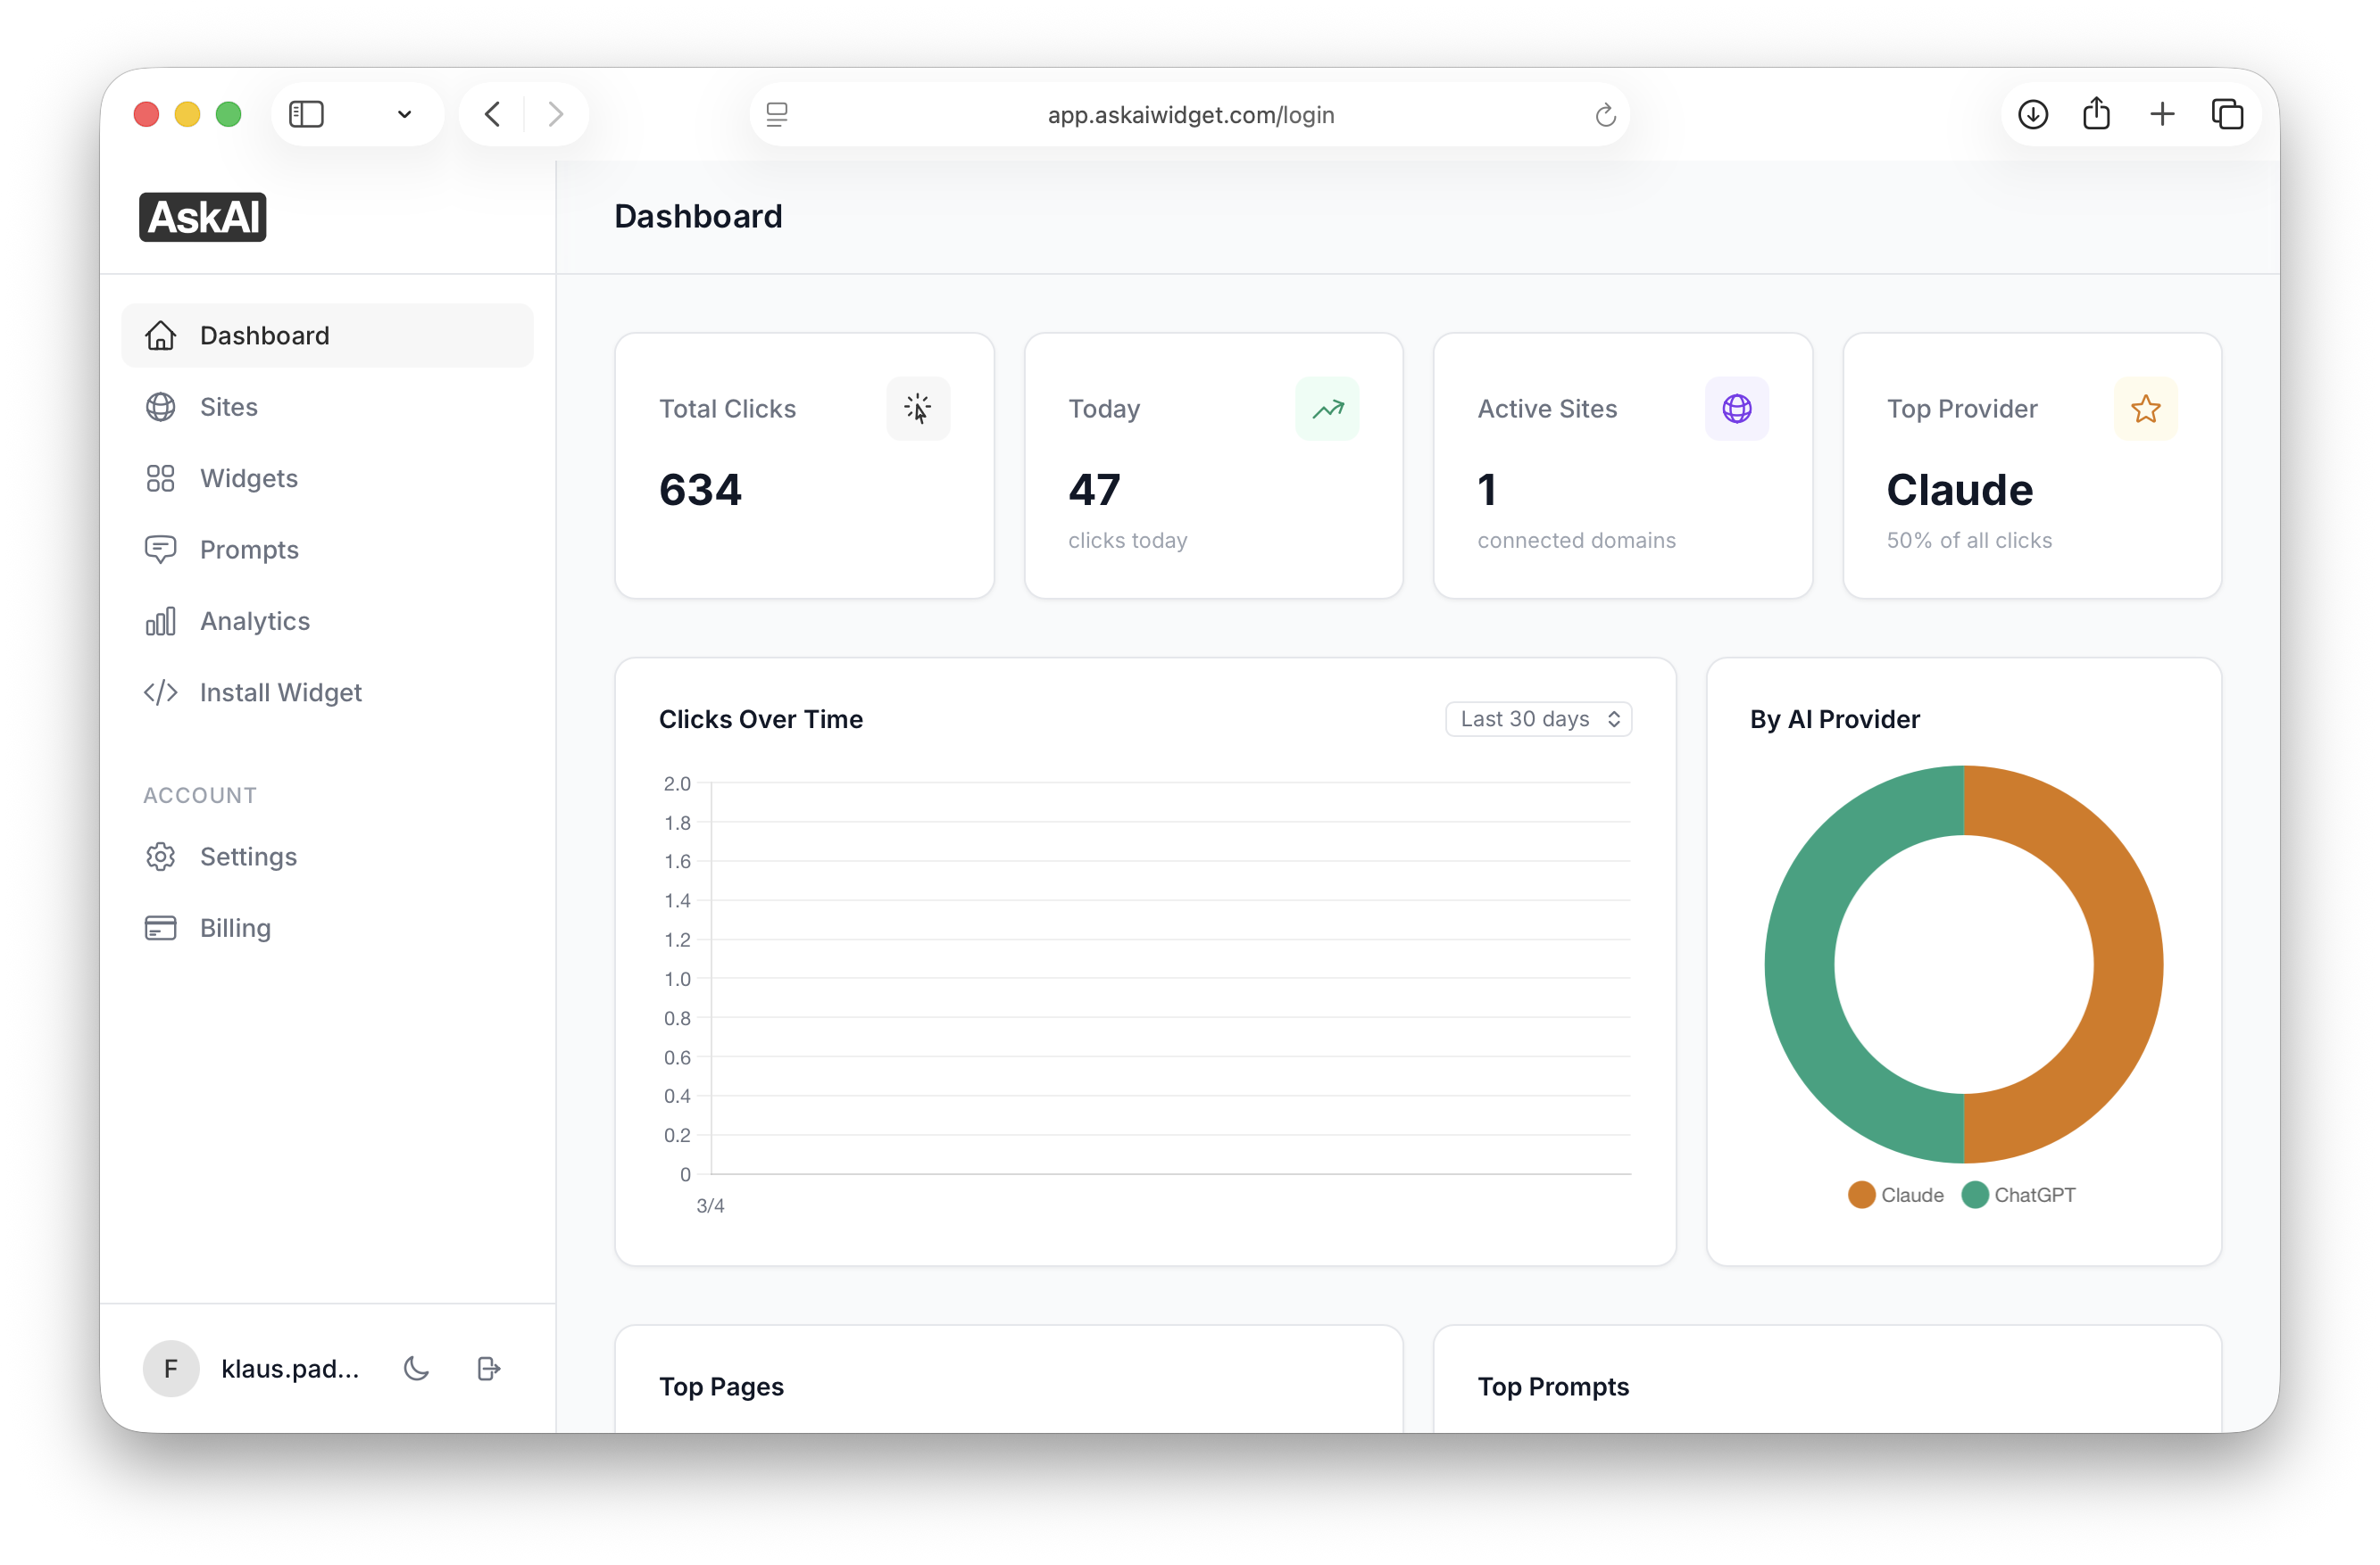
Task: Click the sign out icon next to moon
Action: pos(488,1368)
